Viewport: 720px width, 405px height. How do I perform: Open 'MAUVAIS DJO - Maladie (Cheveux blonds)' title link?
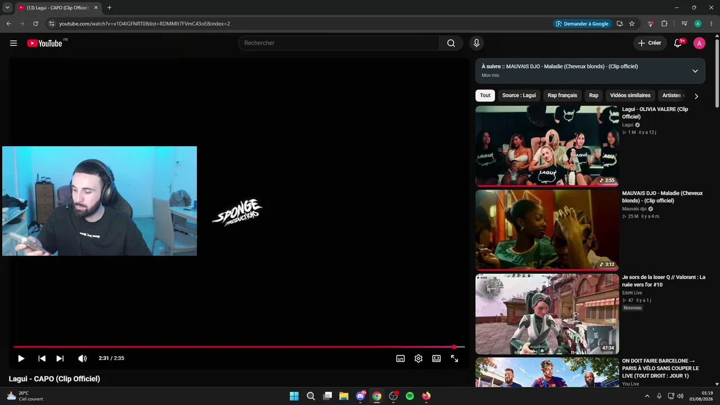click(662, 197)
